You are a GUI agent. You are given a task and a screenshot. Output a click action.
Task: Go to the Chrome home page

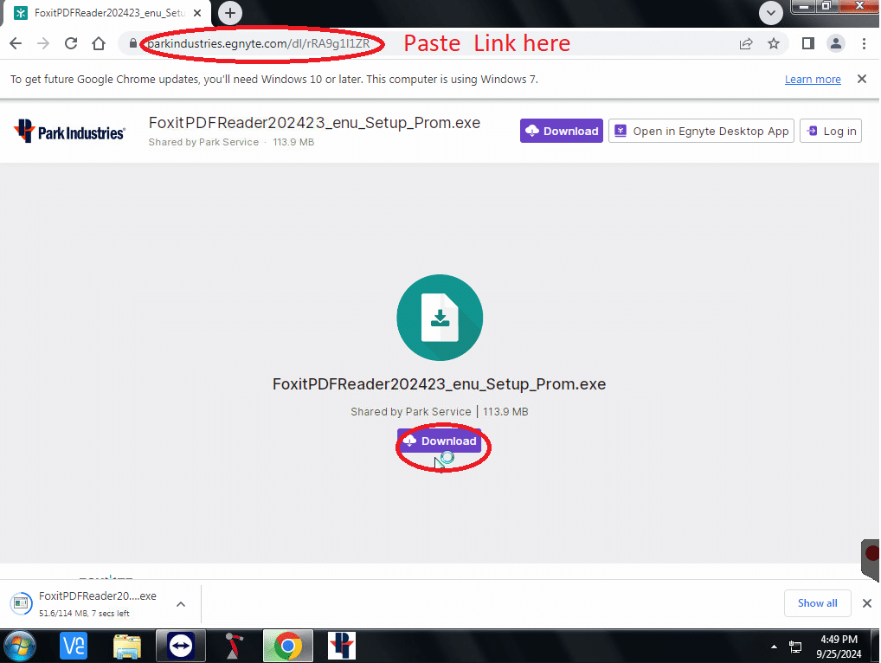(99, 43)
